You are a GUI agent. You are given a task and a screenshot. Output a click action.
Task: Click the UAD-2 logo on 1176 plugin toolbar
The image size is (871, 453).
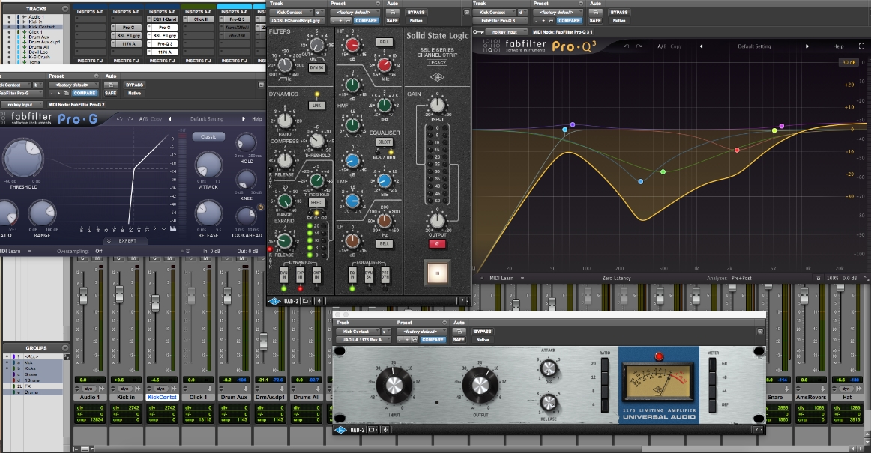[340, 430]
